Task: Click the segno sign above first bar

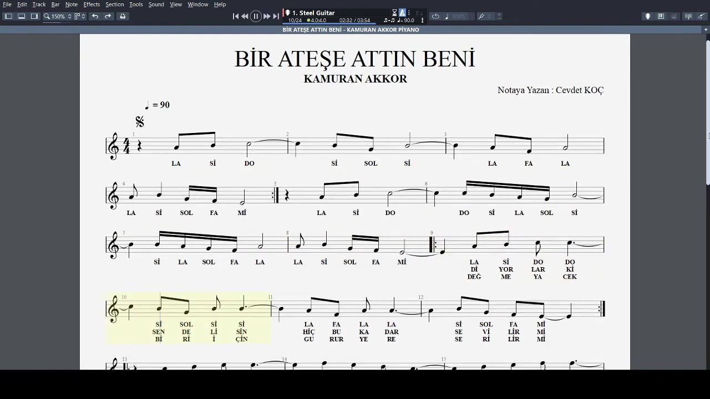Action: click(x=140, y=121)
